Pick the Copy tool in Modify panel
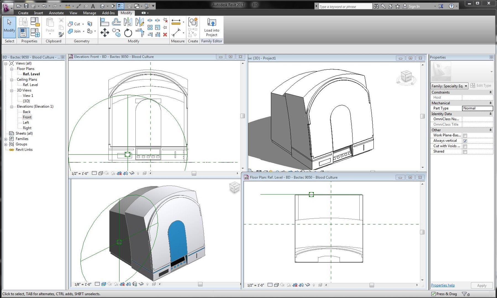 [116, 33]
